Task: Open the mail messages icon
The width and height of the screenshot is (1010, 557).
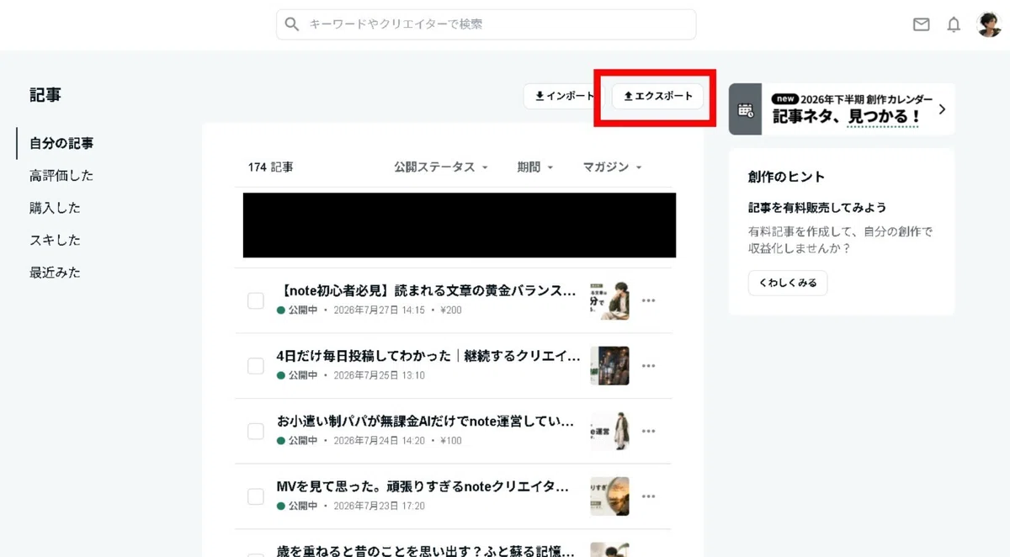Action: click(922, 24)
